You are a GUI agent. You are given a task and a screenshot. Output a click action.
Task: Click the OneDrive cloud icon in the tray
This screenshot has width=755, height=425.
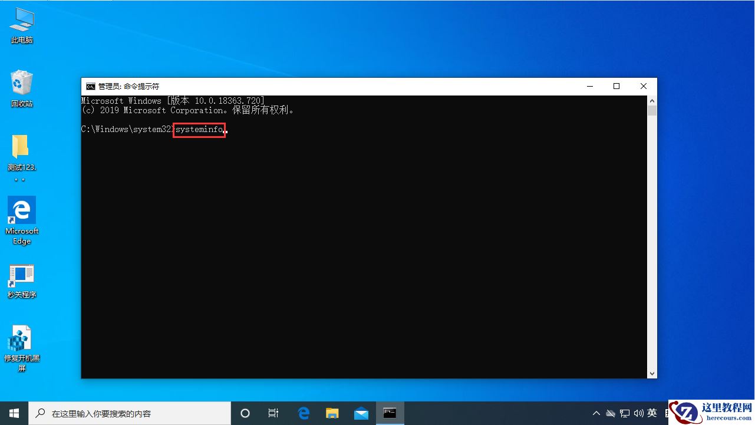[x=610, y=413]
